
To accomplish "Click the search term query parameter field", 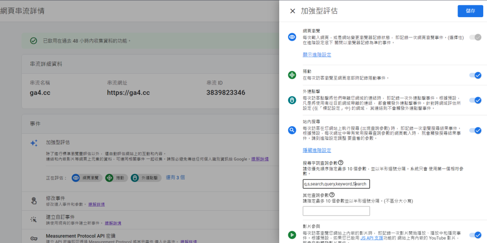I will click(336, 184).
